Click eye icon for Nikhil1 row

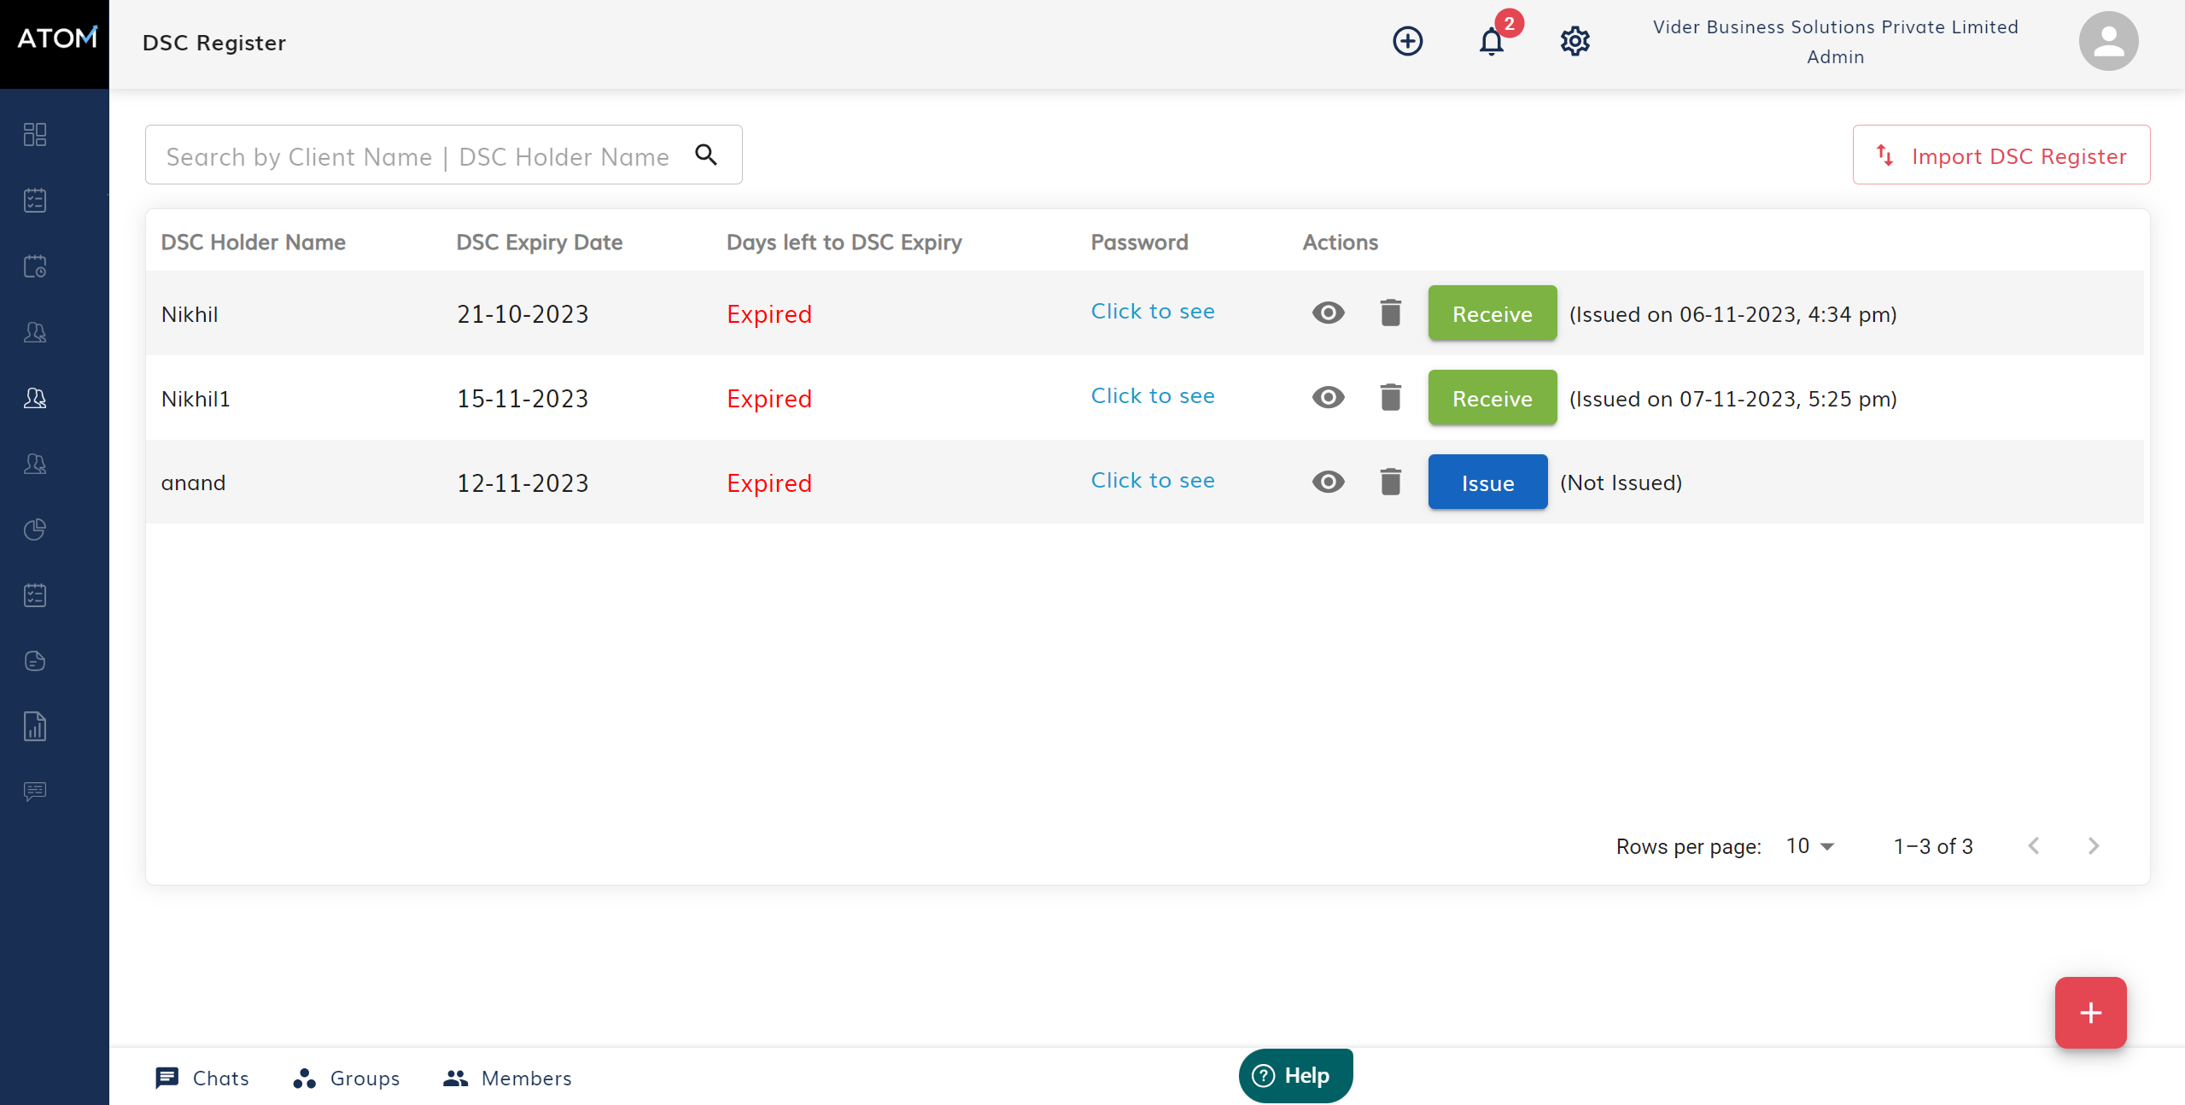[1328, 398]
